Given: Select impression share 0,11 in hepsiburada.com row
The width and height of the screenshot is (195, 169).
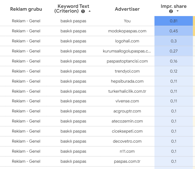Looking at the screenshot, I should 174,81.
